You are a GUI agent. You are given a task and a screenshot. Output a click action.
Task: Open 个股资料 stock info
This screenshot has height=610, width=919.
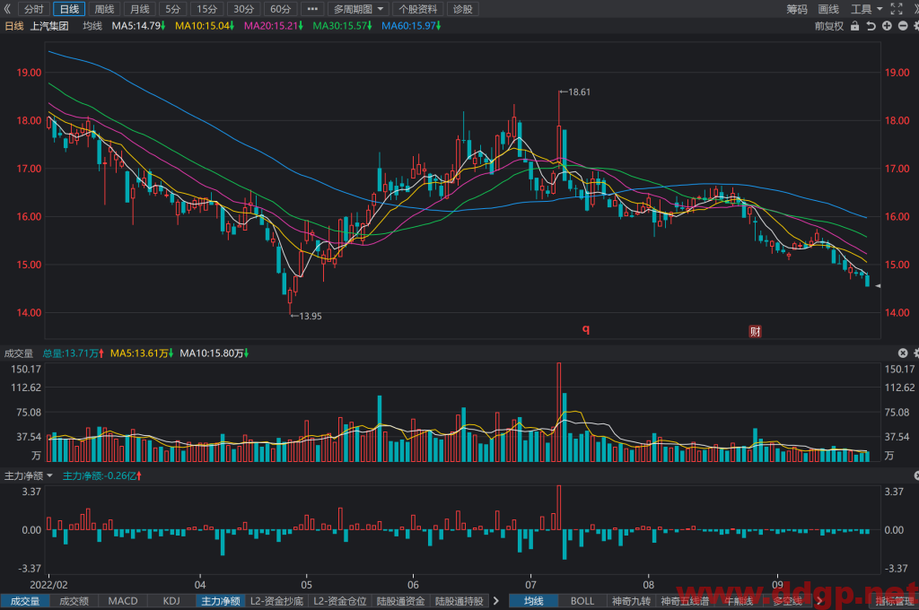pos(418,9)
